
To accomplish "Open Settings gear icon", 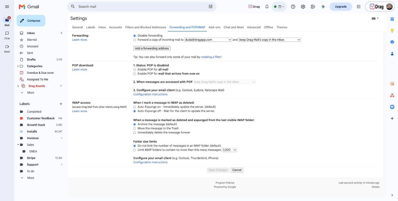I will (303, 7).
